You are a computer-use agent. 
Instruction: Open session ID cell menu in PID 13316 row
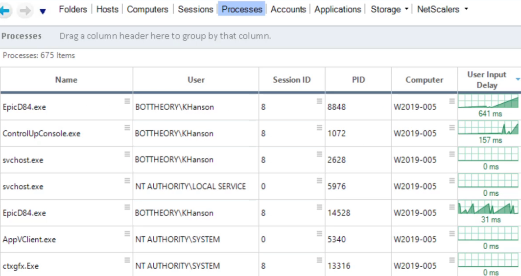point(319,260)
